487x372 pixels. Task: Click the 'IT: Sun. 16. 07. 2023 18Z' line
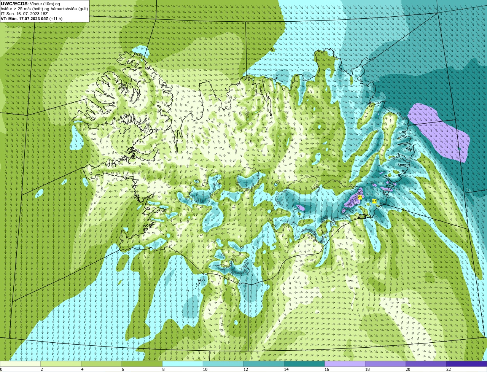24,13
